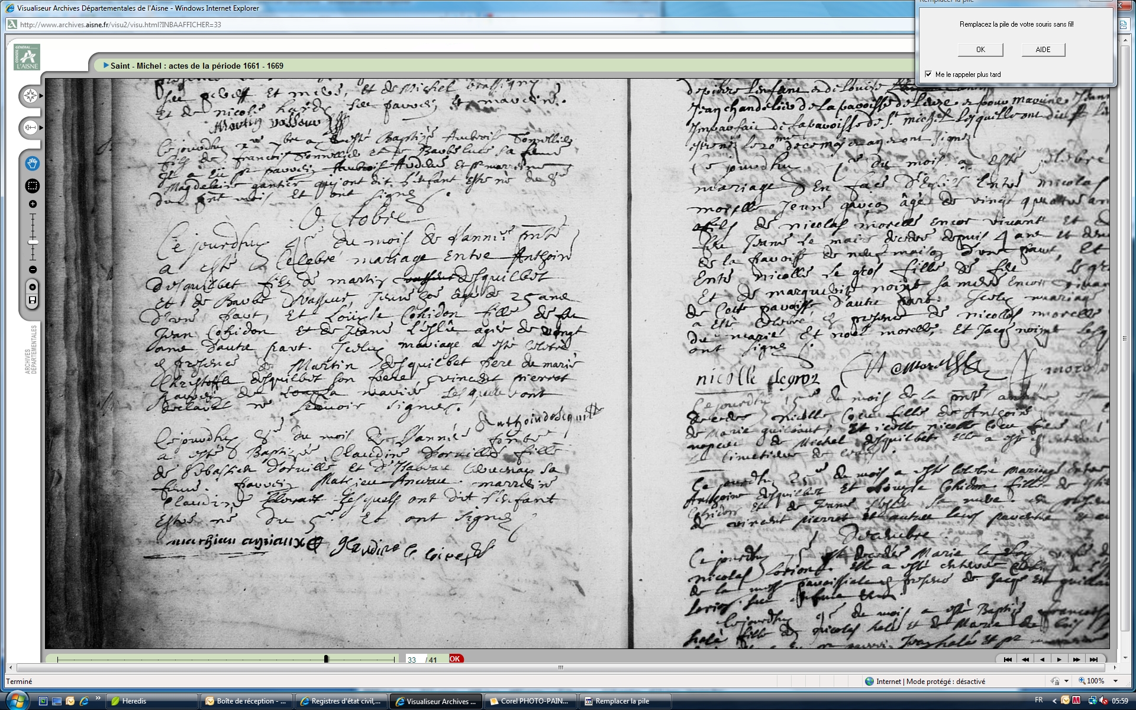
Task: Click the plus zoom-in button
Action: point(33,204)
